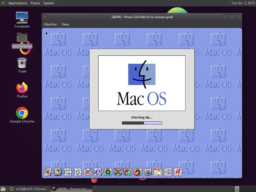This screenshot has width=256, height=192.
Task: Click the crossed-out MPEG extension icon
Action: [118, 172]
